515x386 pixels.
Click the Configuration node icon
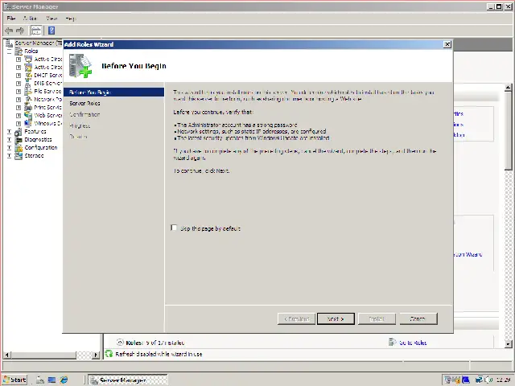(19, 148)
